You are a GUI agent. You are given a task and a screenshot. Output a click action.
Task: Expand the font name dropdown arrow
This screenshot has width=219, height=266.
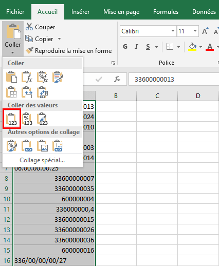[173, 31]
